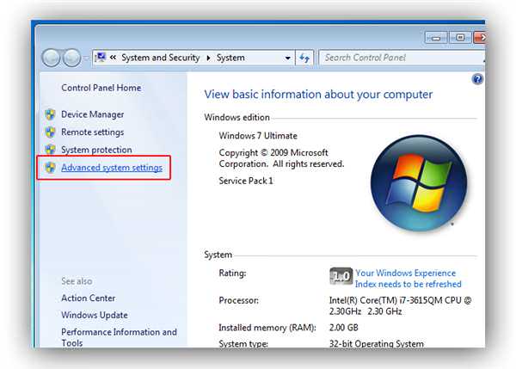Click the address bar refresh icon
The width and height of the screenshot is (516, 369).
click(x=304, y=58)
